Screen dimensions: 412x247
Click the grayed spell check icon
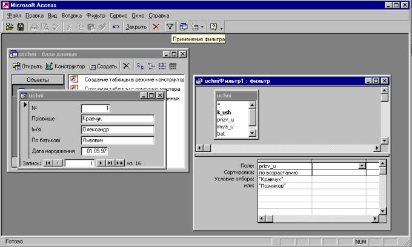click(56, 27)
